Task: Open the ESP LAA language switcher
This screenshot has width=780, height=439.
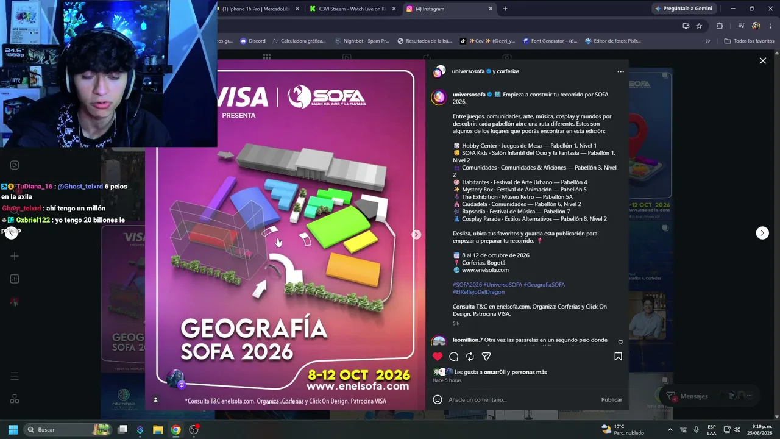Action: pyautogui.click(x=712, y=430)
